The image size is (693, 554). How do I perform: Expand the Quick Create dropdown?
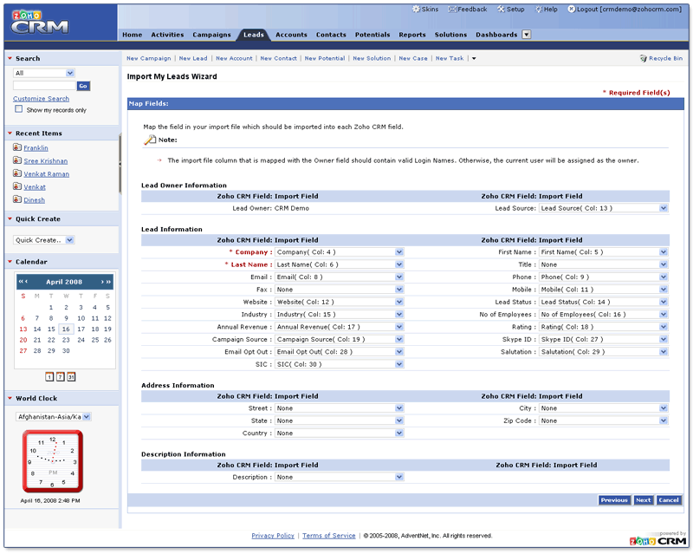(44, 240)
